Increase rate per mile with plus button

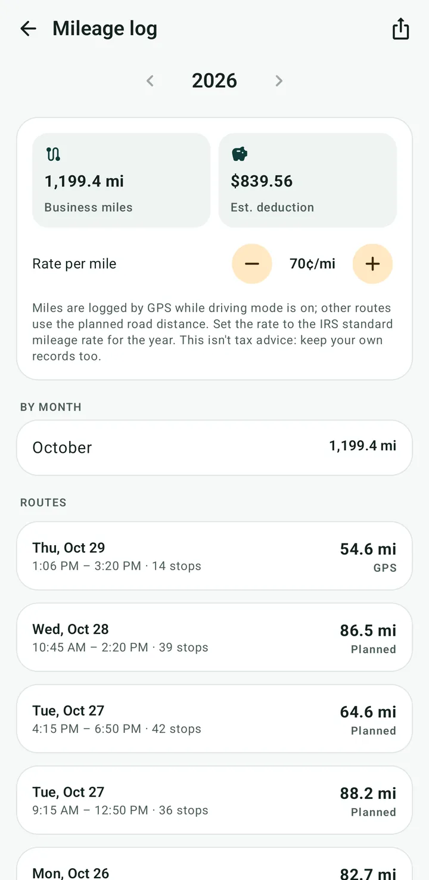coord(372,263)
